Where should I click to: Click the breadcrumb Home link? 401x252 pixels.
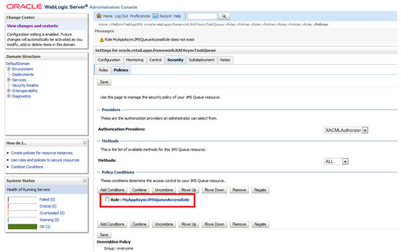click(104, 25)
